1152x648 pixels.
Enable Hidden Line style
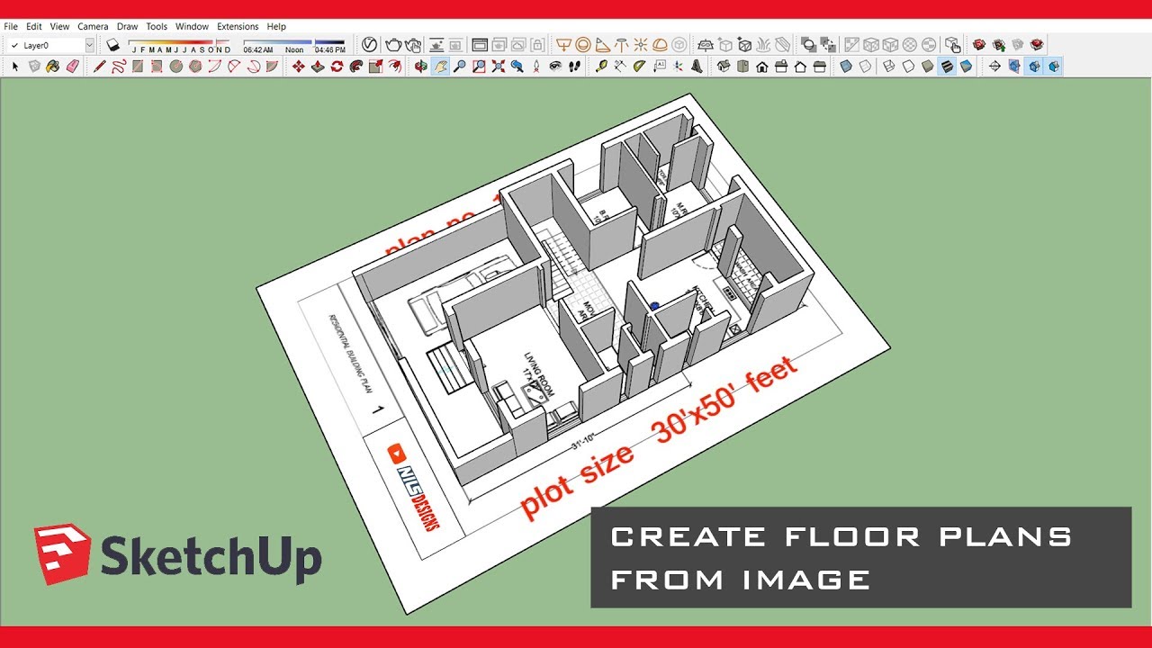pos(908,67)
